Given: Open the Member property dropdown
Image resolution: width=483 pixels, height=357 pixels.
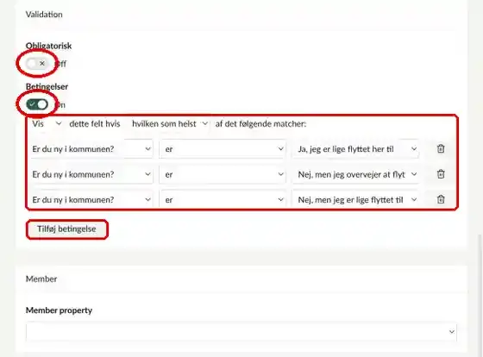Looking at the screenshot, I should coord(241,331).
